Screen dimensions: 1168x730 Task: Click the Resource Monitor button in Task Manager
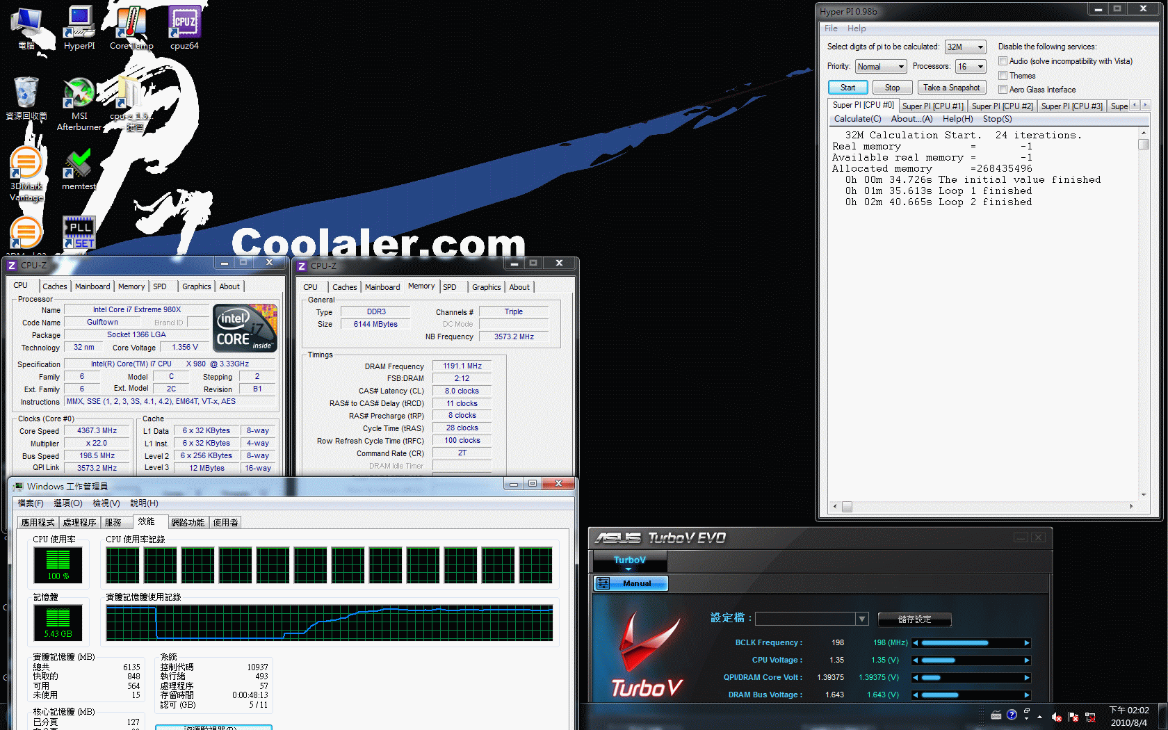[x=213, y=727]
